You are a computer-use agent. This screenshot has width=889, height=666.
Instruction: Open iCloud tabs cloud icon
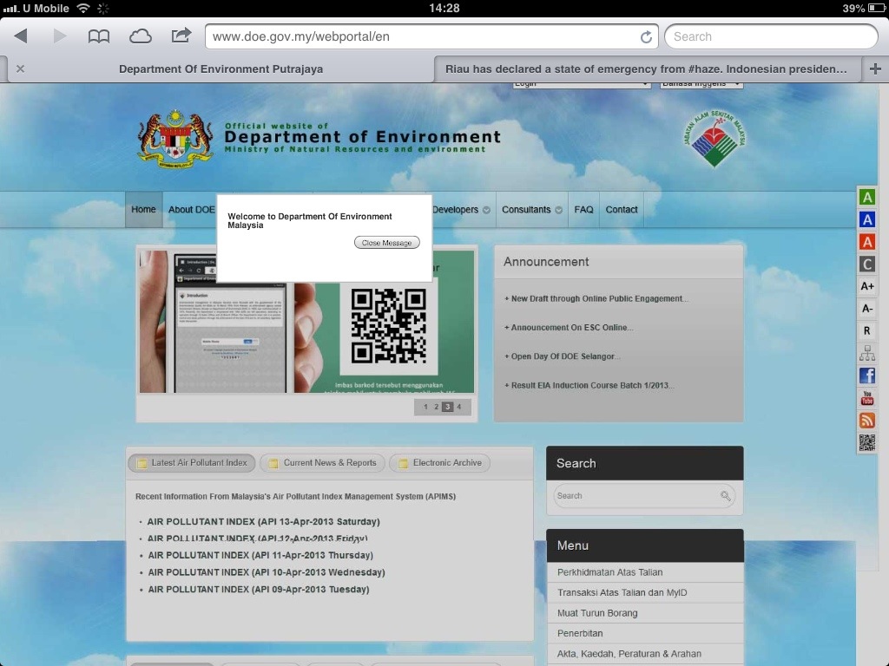tap(140, 36)
